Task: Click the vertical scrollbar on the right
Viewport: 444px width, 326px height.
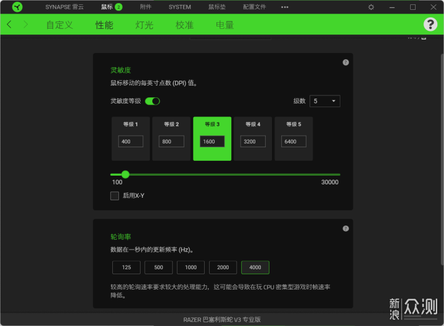Action: (442, 159)
